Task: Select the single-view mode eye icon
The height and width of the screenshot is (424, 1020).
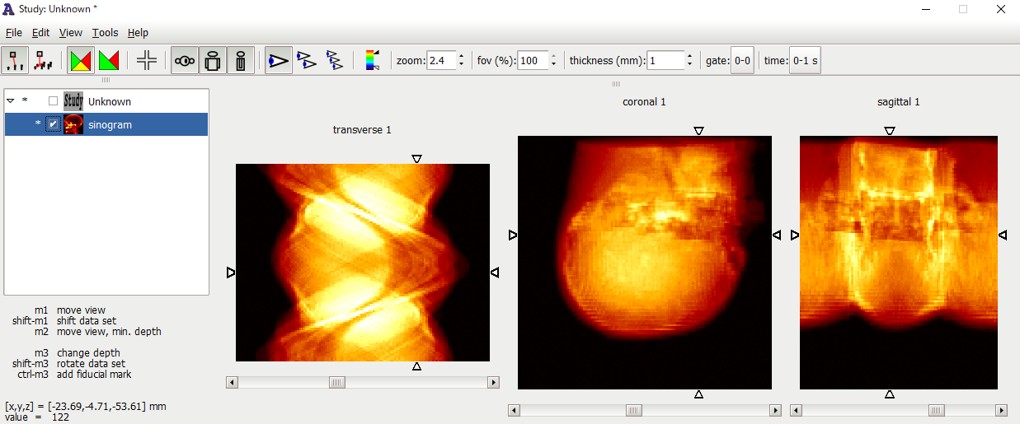Action: 279,60
